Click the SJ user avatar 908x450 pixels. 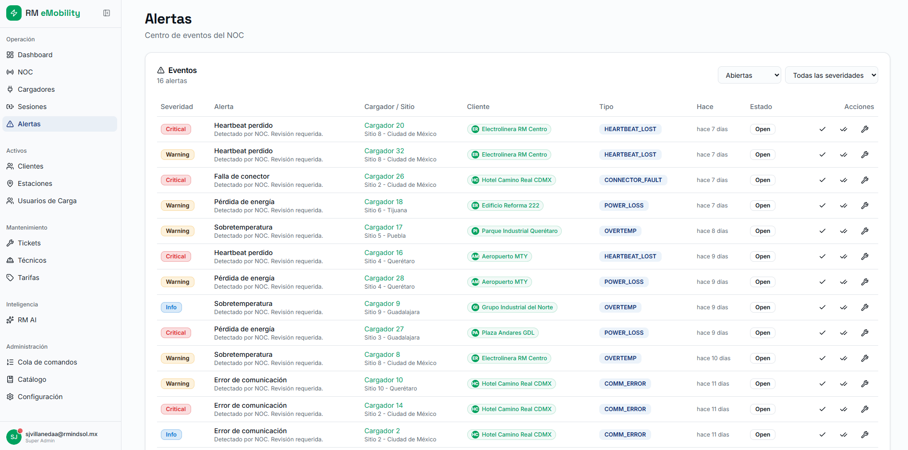[x=14, y=437]
